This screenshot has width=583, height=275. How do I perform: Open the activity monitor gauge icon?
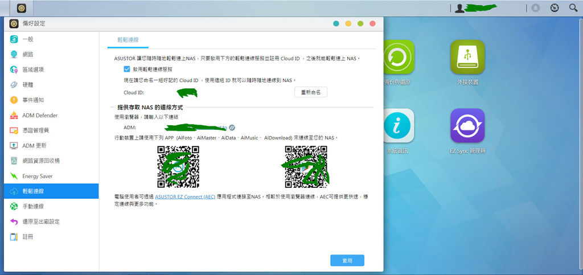[x=555, y=8]
